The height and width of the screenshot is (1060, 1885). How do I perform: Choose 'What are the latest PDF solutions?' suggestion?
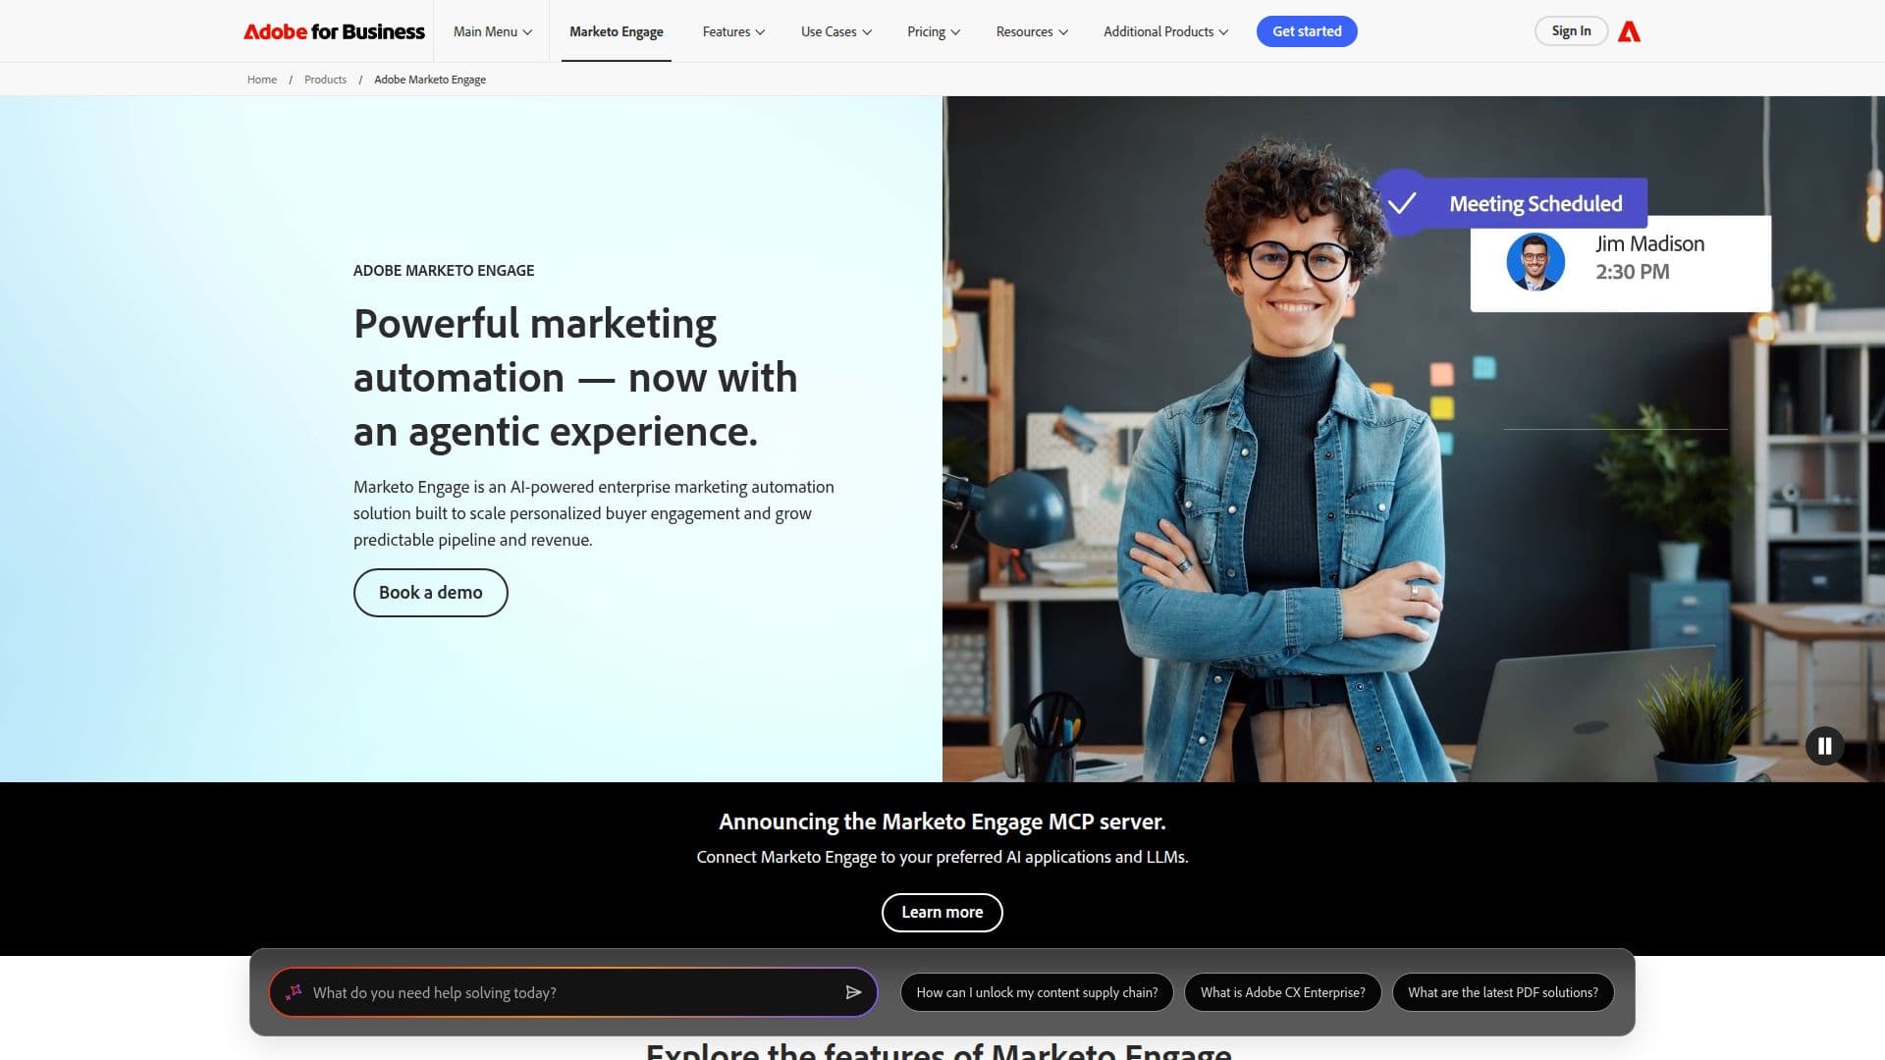1503,992
